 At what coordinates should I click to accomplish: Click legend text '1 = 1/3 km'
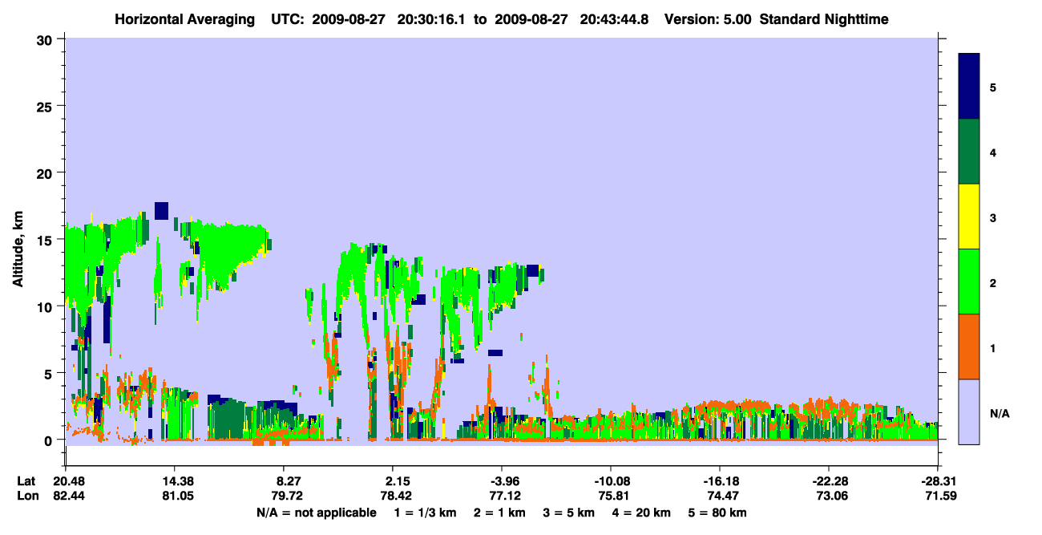coord(425,513)
